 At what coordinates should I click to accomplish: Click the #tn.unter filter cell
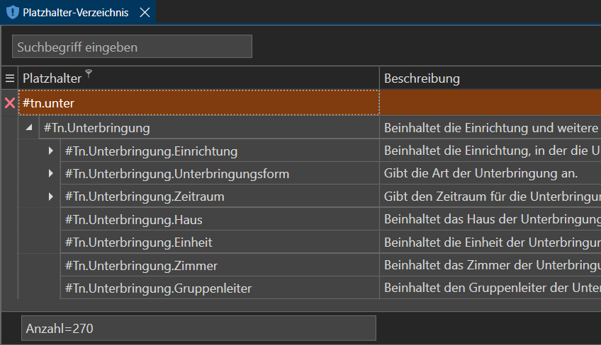coord(198,103)
